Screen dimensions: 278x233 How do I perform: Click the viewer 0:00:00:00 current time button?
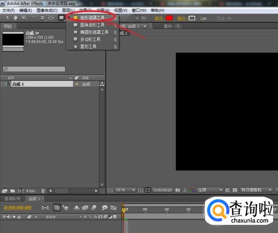pos(163,190)
